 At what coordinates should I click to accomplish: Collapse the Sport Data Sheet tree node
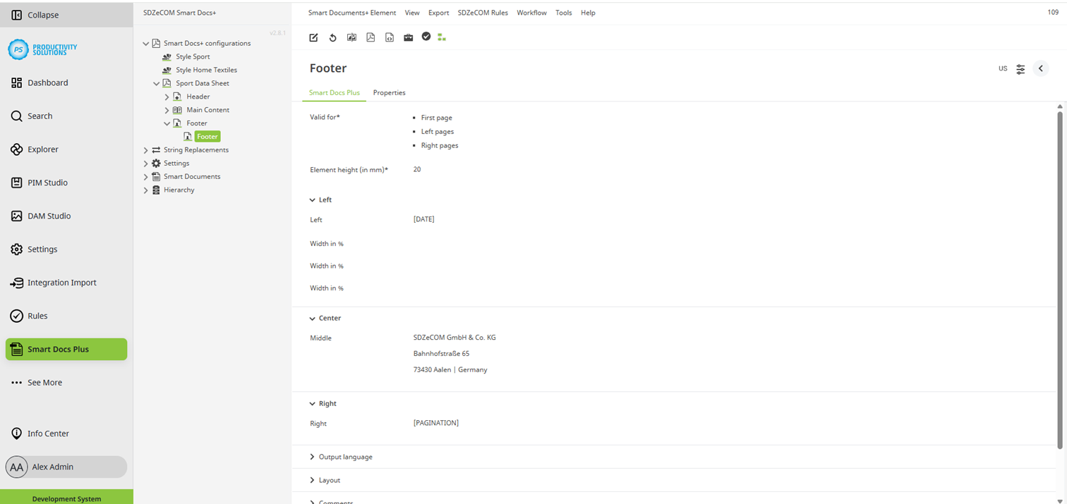[x=157, y=82]
